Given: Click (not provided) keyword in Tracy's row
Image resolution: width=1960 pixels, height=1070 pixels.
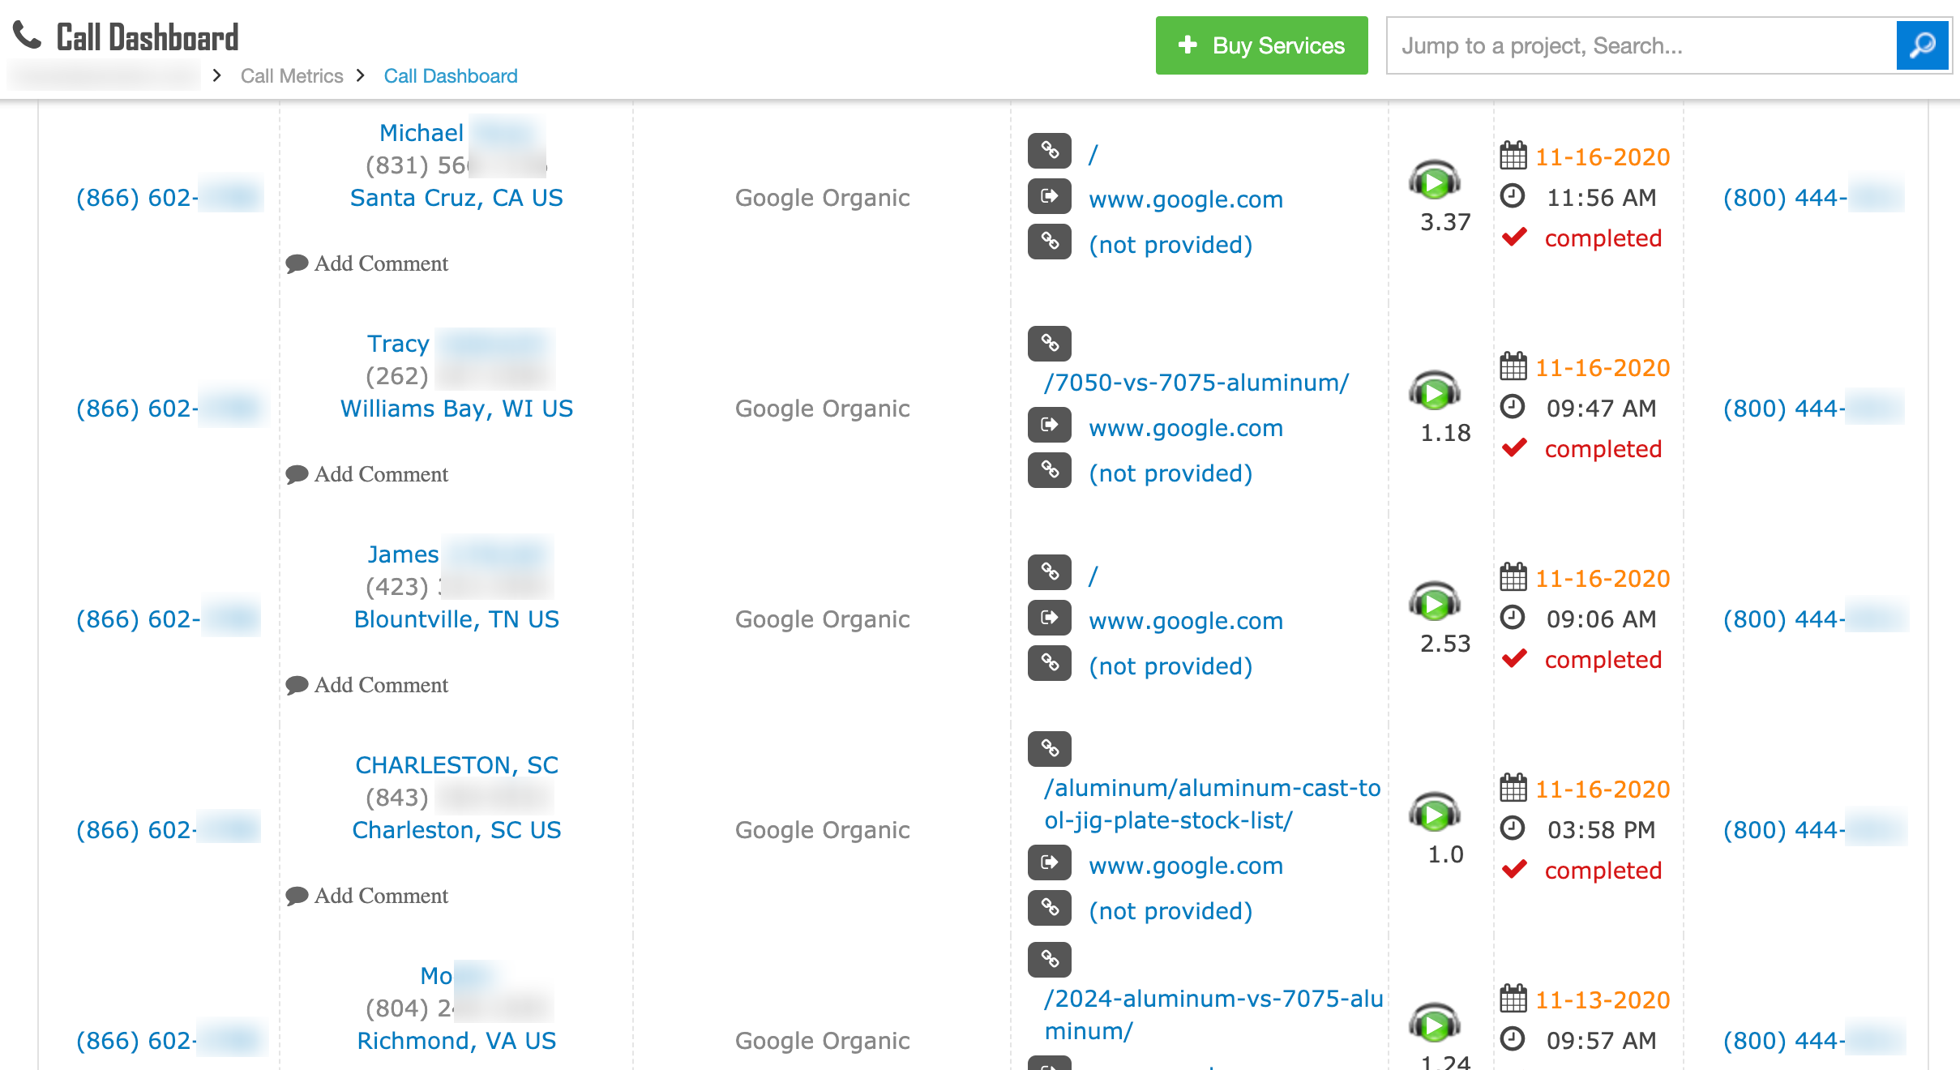Looking at the screenshot, I should coord(1170,473).
